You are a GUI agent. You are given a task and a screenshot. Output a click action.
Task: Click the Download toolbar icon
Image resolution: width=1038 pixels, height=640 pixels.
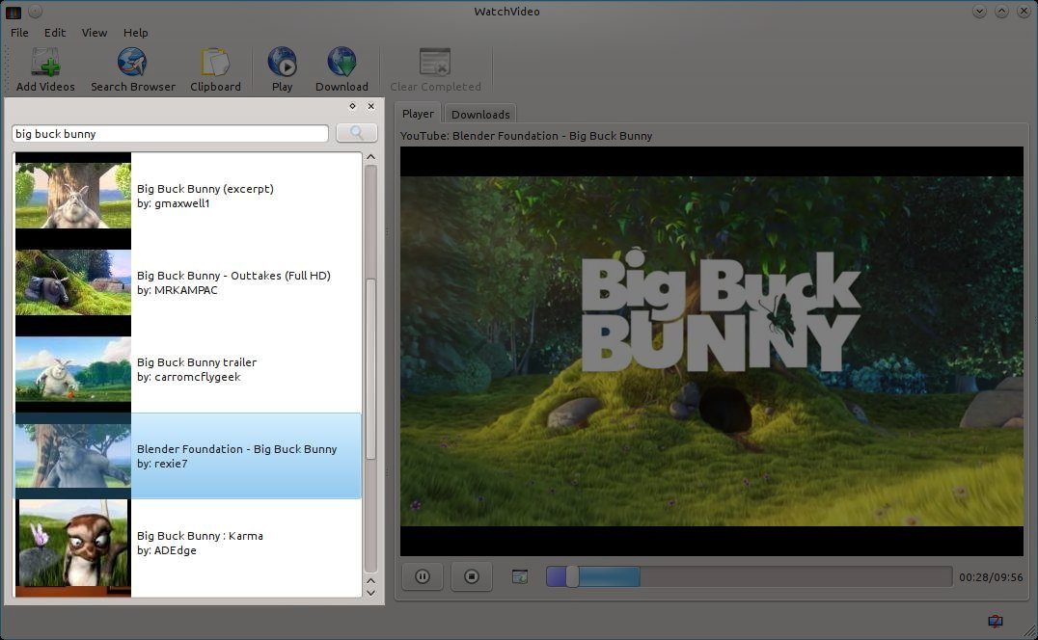click(341, 69)
